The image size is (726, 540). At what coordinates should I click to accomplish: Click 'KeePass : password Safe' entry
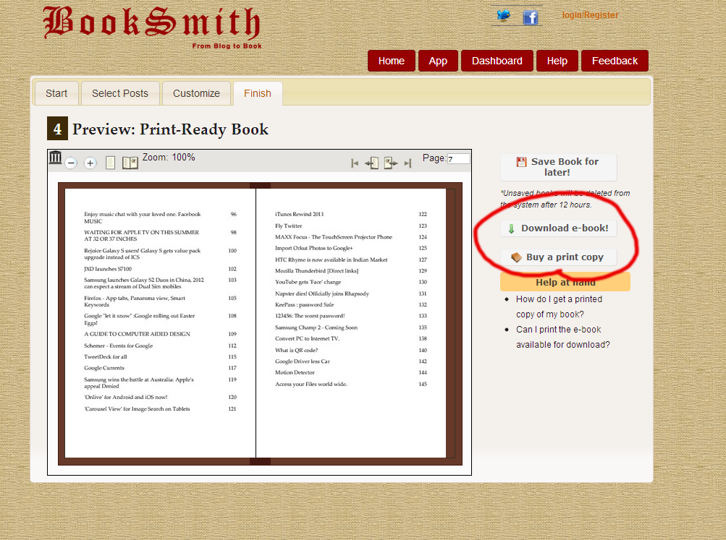pos(304,304)
